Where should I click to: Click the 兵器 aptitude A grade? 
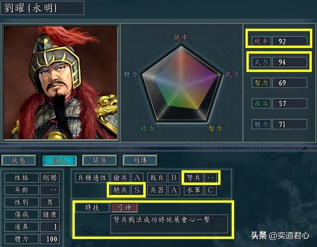pos(174,190)
